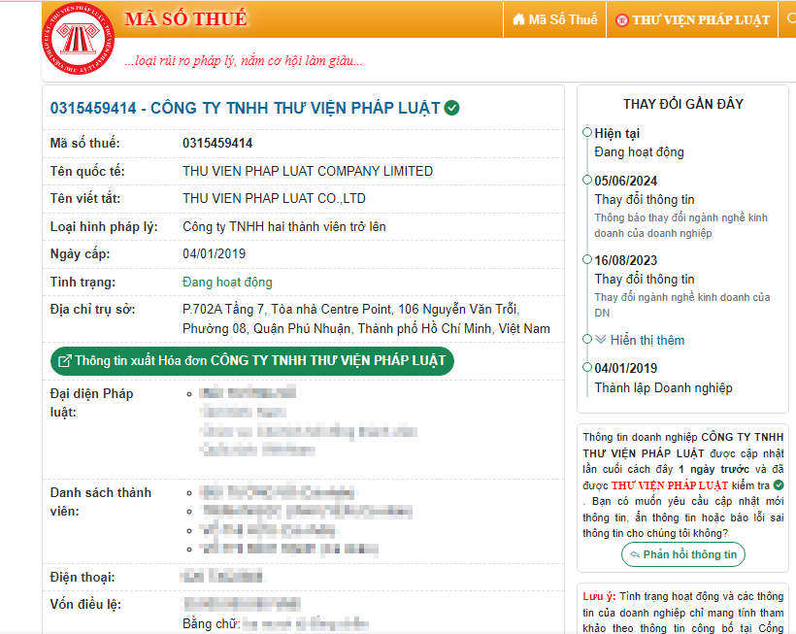Select the Hiện tại timeline marker

tap(587, 132)
